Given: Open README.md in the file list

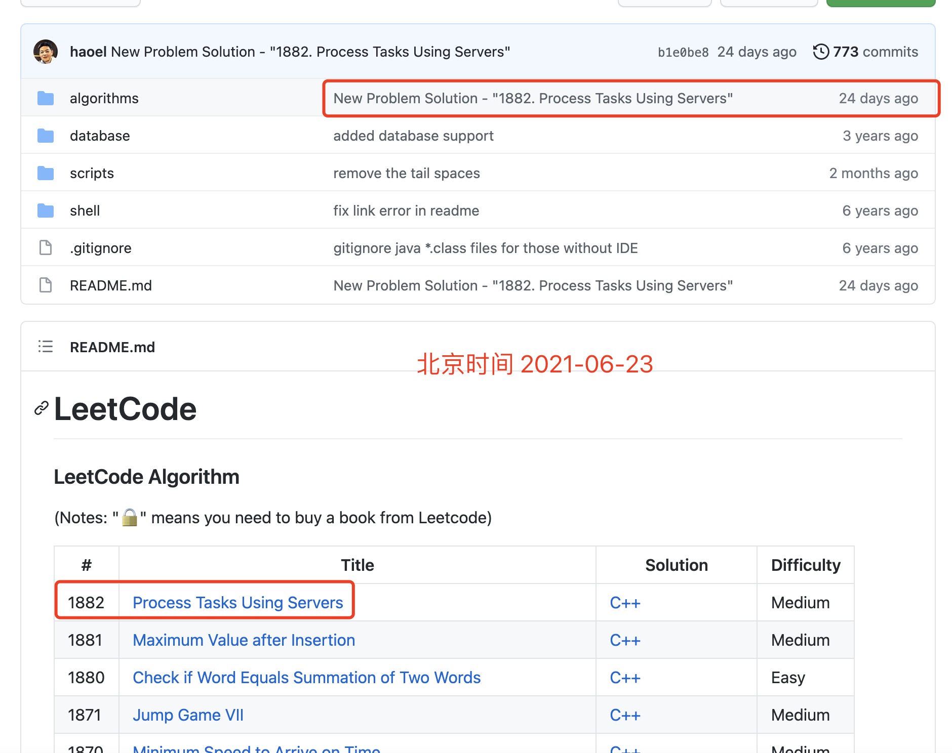Looking at the screenshot, I should click(111, 285).
